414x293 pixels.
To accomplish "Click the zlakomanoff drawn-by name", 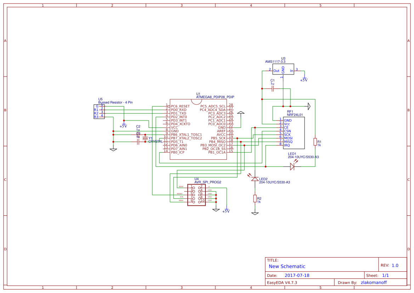I will (375, 282).
